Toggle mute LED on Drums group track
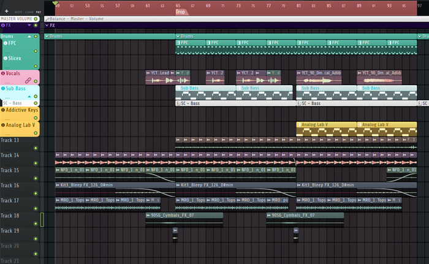This screenshot has width=429, height=264. pyautogui.click(x=36, y=36)
